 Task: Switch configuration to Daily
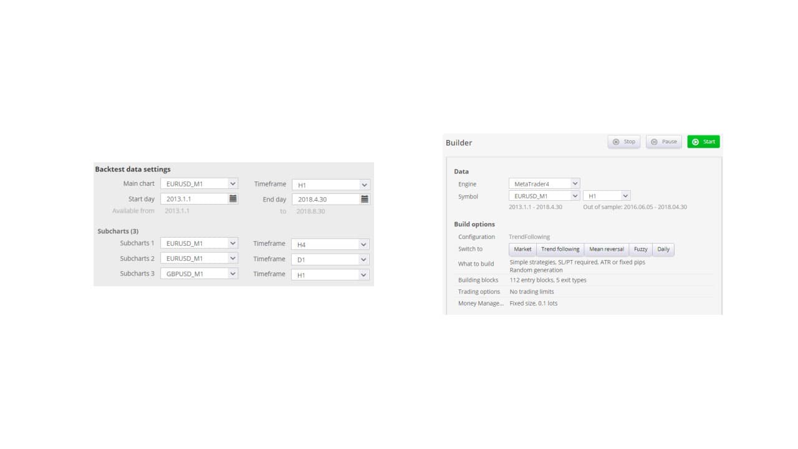click(663, 249)
